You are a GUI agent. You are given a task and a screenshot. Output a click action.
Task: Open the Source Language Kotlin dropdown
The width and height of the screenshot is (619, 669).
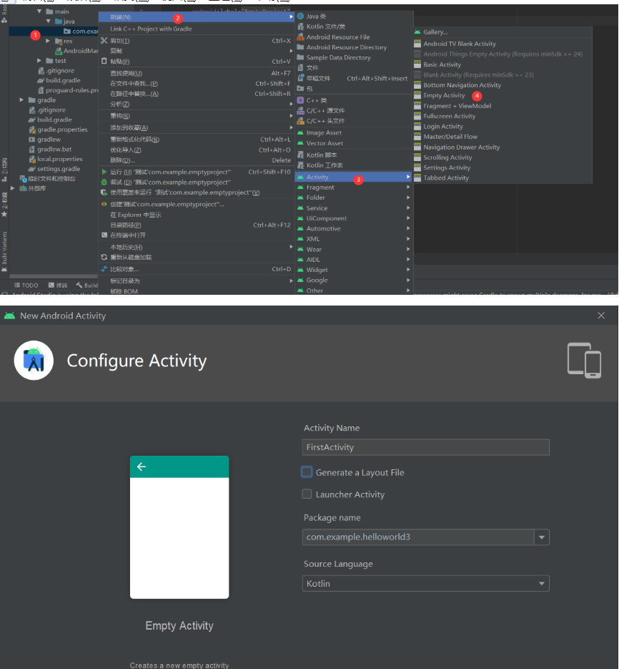point(425,583)
